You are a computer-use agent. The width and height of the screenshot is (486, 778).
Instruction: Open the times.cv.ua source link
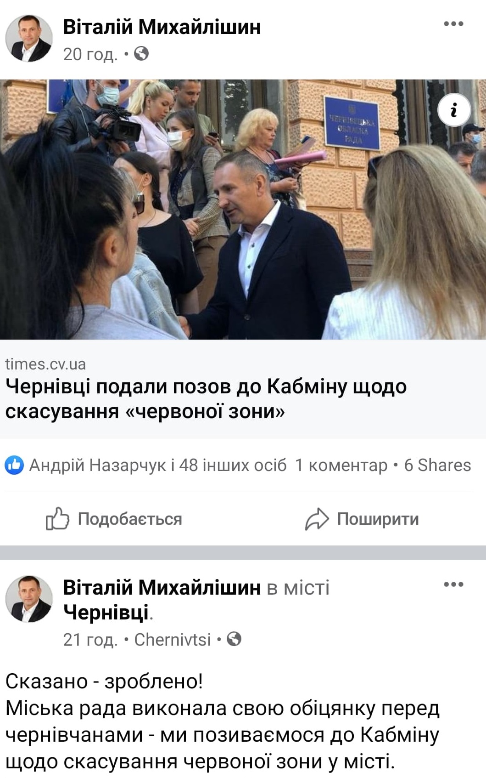pyautogui.click(x=45, y=364)
